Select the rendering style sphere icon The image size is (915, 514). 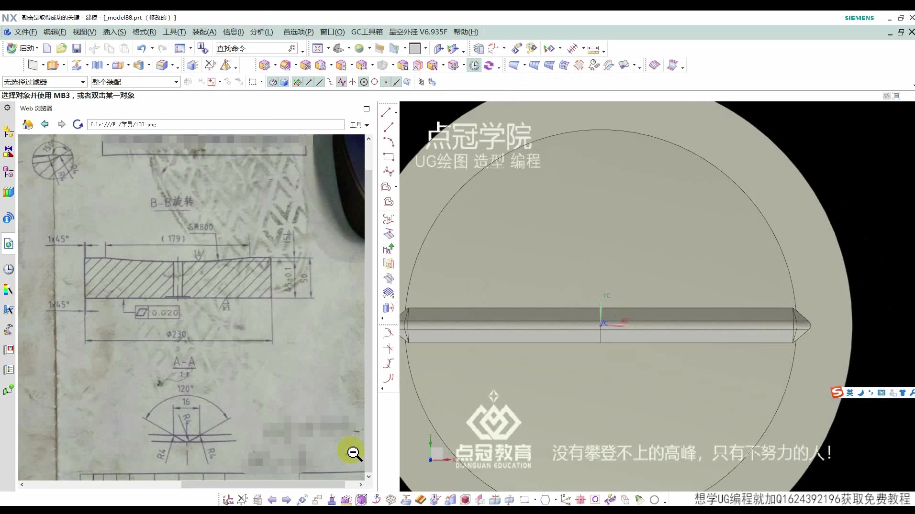[359, 48]
